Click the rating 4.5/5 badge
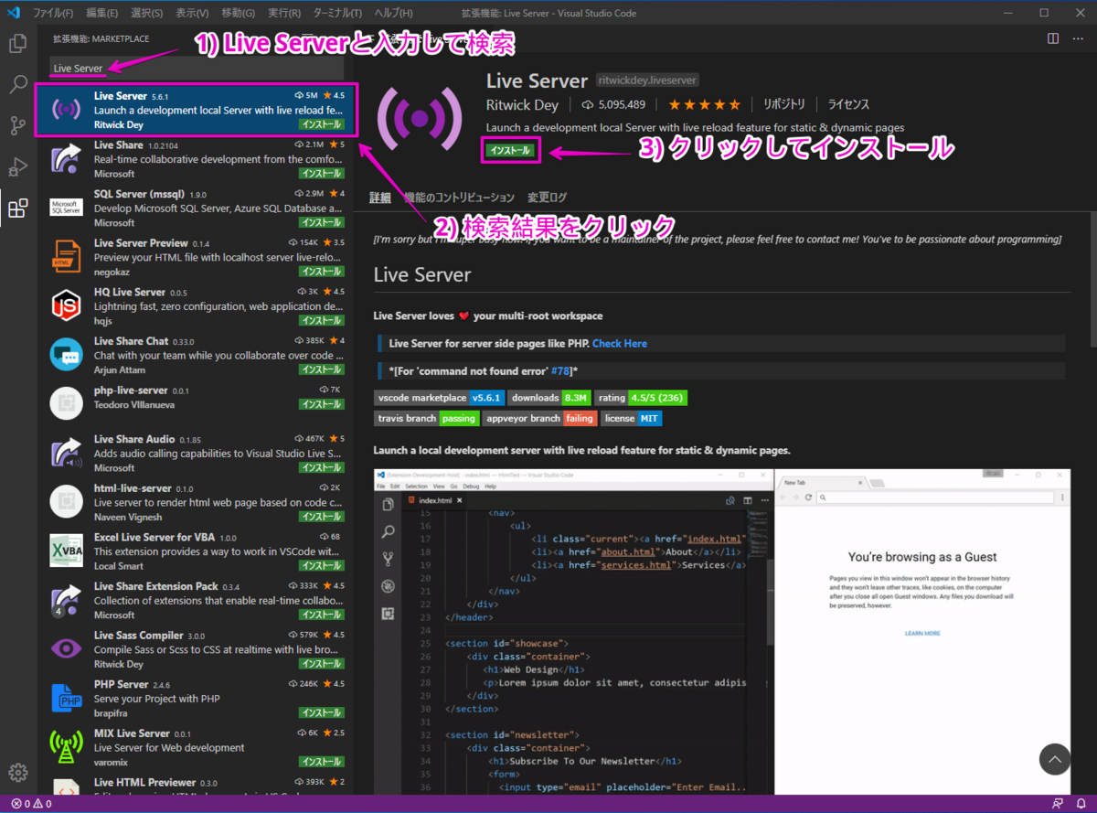Screen dimensions: 1097x813 coord(642,398)
